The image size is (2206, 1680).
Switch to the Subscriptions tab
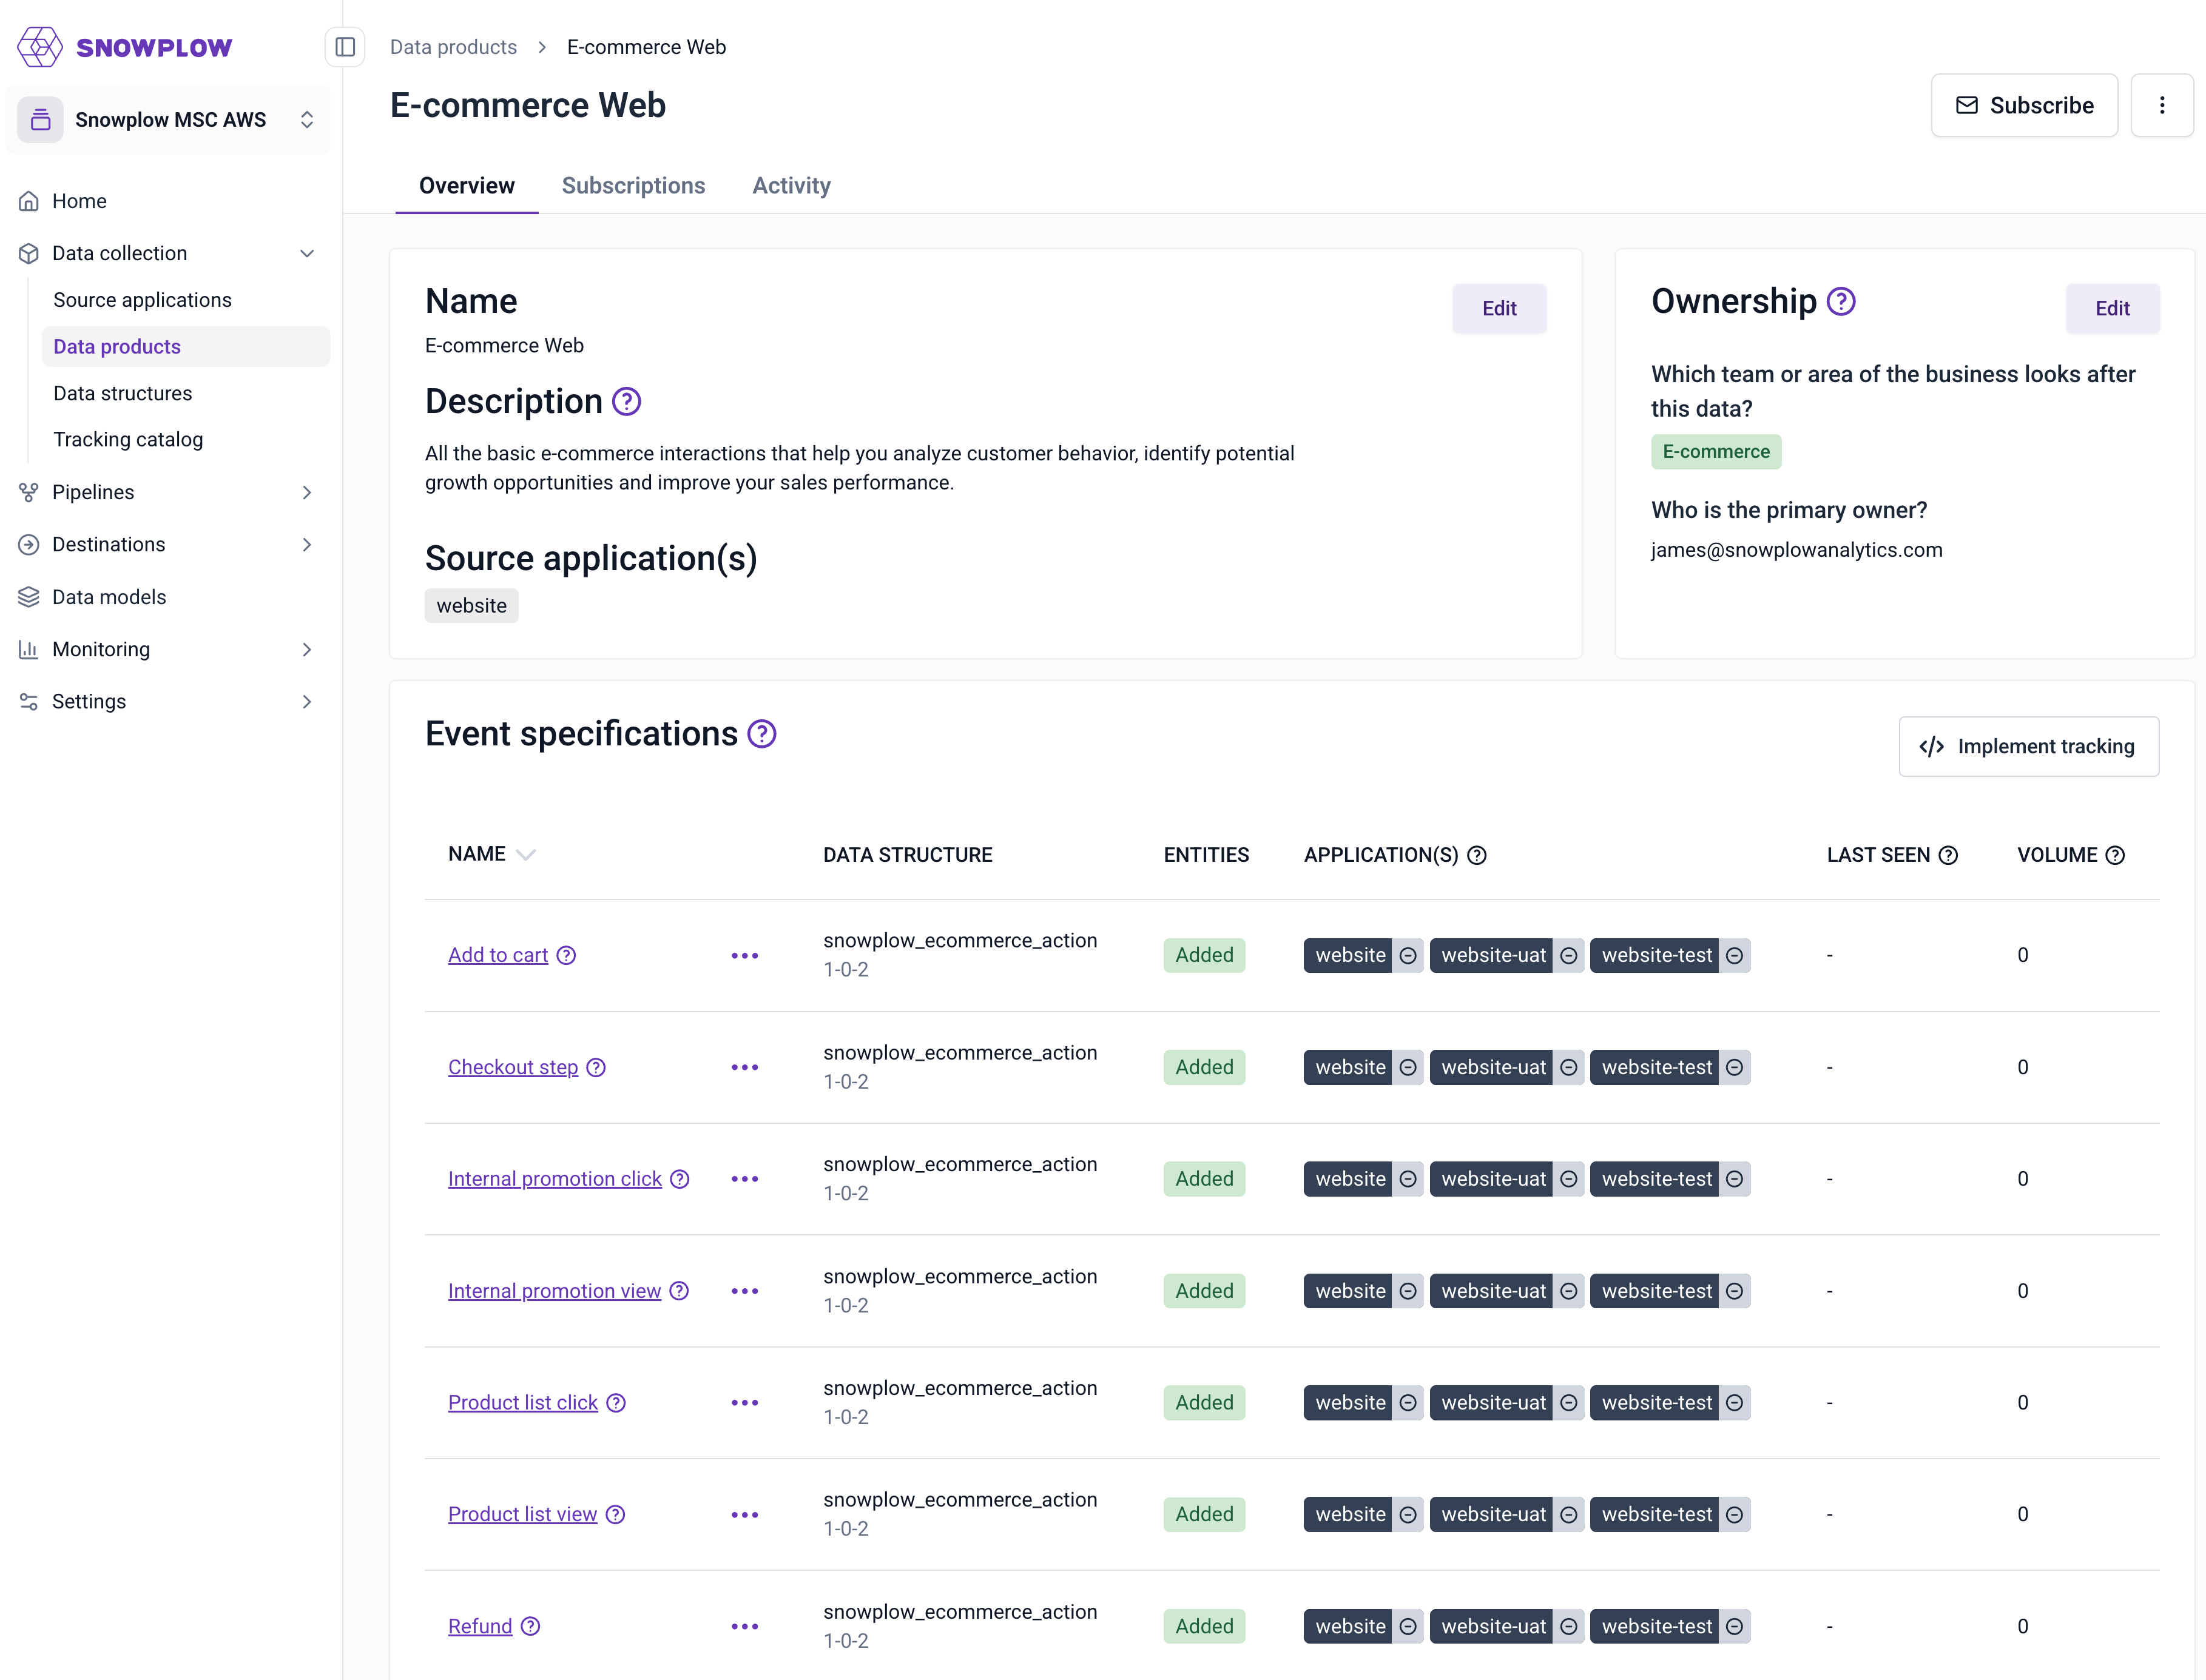(633, 185)
